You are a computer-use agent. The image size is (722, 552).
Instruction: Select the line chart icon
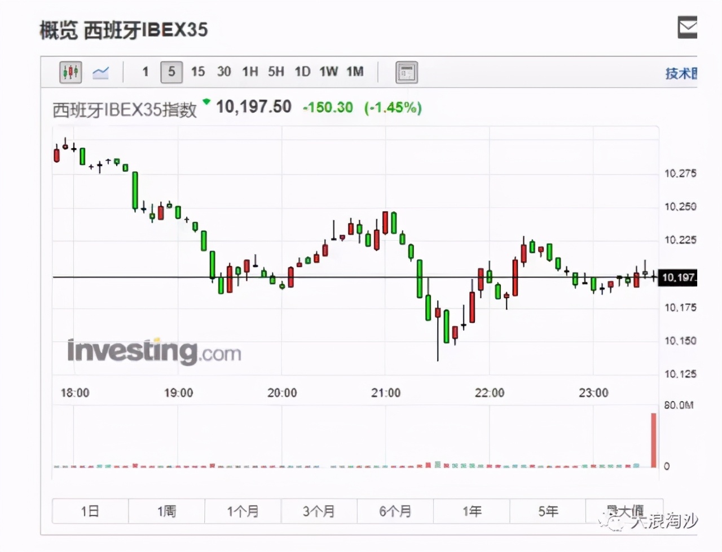coord(100,72)
